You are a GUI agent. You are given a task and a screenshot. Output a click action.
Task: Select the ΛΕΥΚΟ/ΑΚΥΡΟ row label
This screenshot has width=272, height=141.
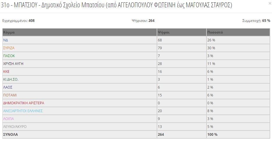[15, 127]
